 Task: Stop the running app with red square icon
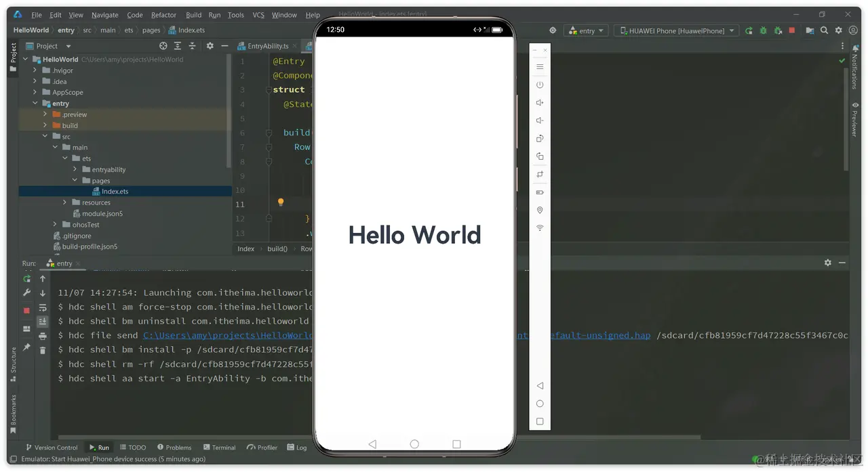(x=791, y=30)
